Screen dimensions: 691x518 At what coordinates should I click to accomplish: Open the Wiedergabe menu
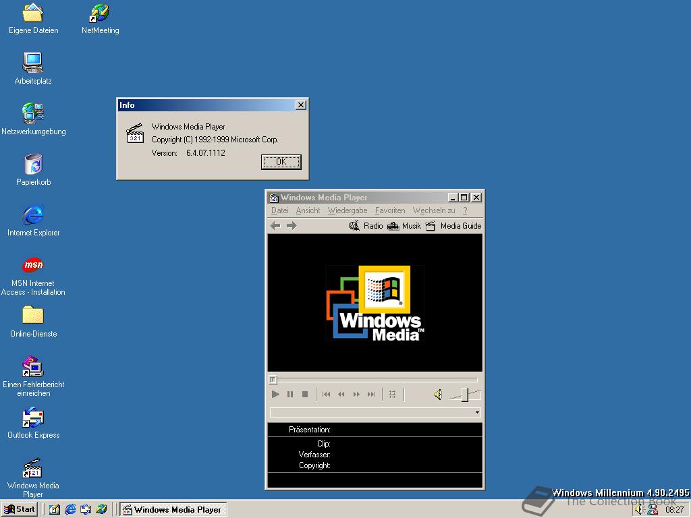(348, 210)
